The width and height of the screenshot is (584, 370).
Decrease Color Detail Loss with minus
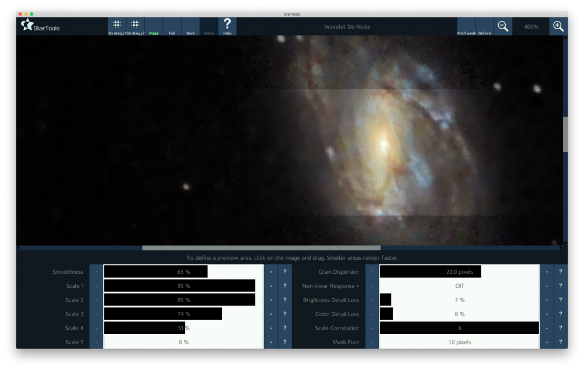[372, 314]
